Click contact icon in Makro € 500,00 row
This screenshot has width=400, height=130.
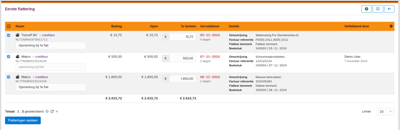[17, 57]
